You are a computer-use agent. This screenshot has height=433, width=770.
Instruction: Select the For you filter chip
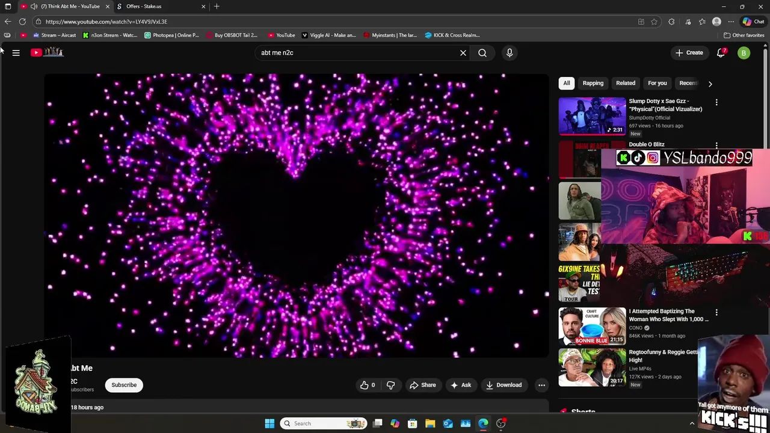pos(658,83)
